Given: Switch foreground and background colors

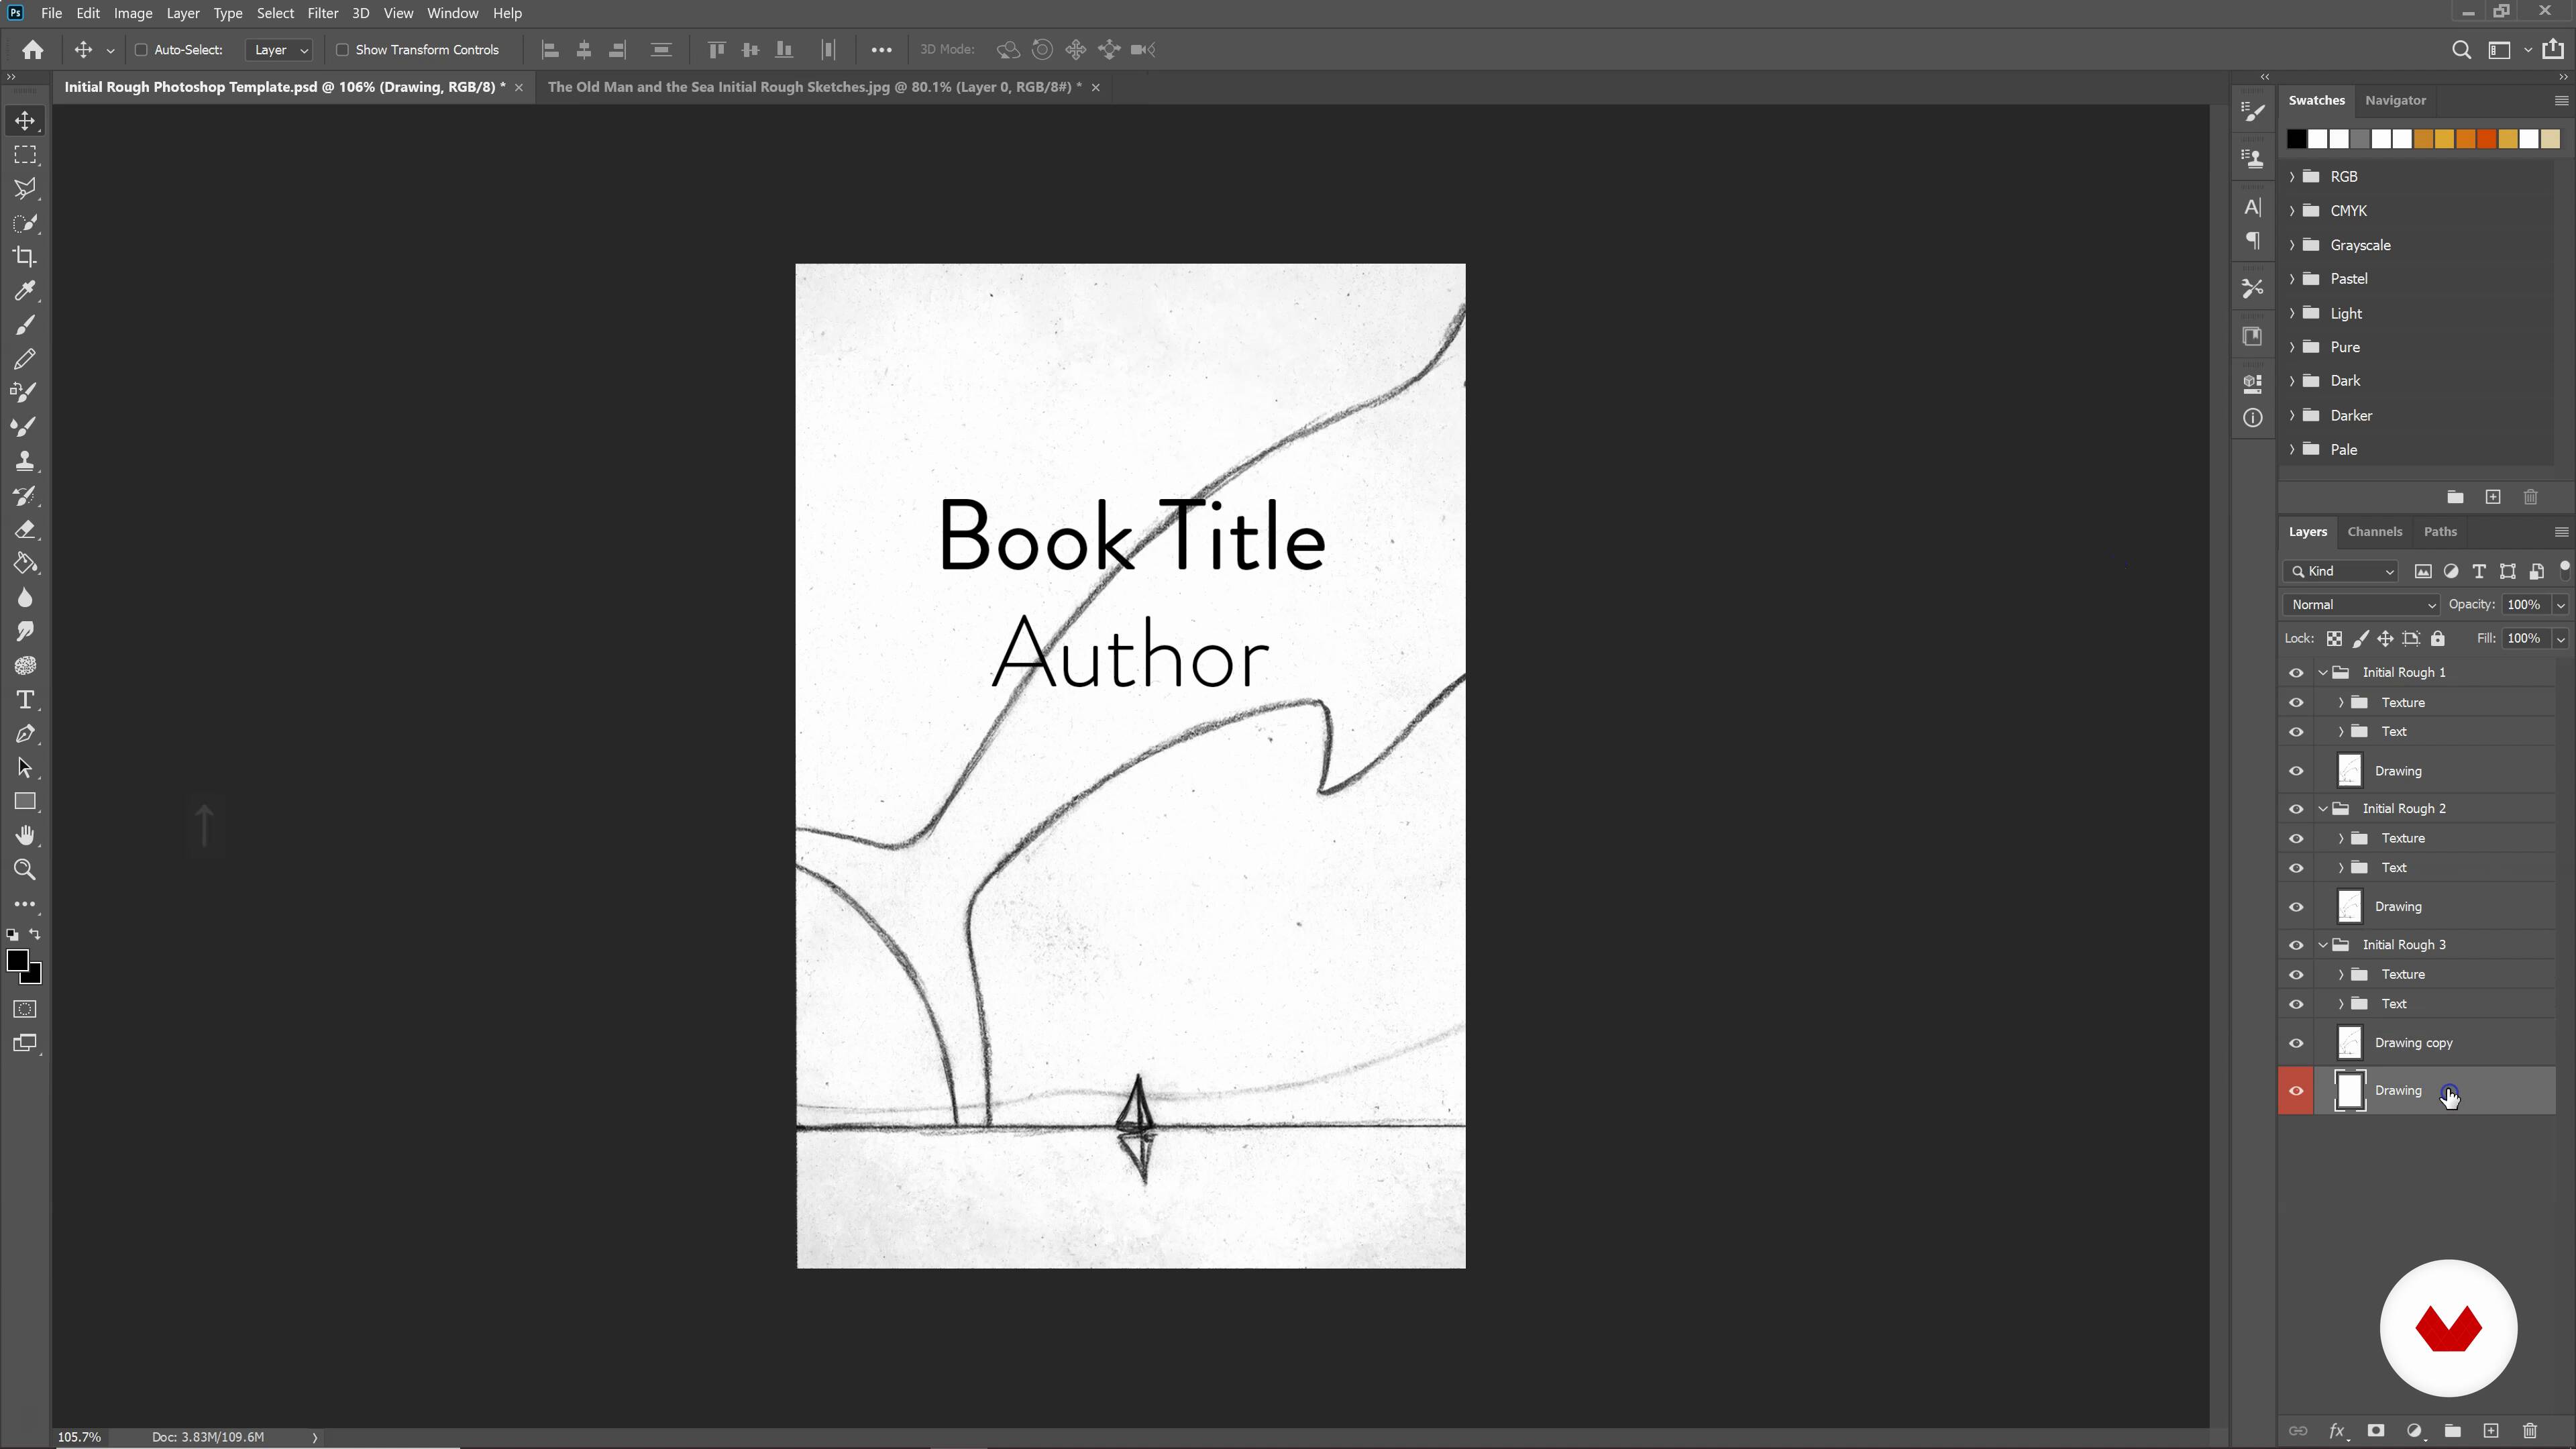Looking at the screenshot, I should [x=35, y=934].
